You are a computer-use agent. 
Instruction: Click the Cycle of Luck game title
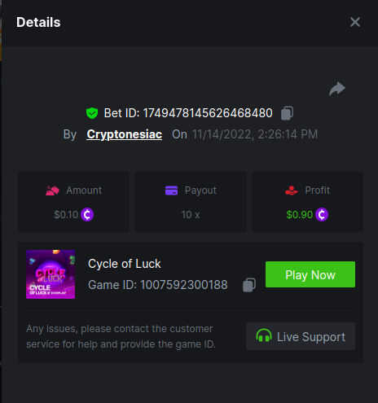125,264
